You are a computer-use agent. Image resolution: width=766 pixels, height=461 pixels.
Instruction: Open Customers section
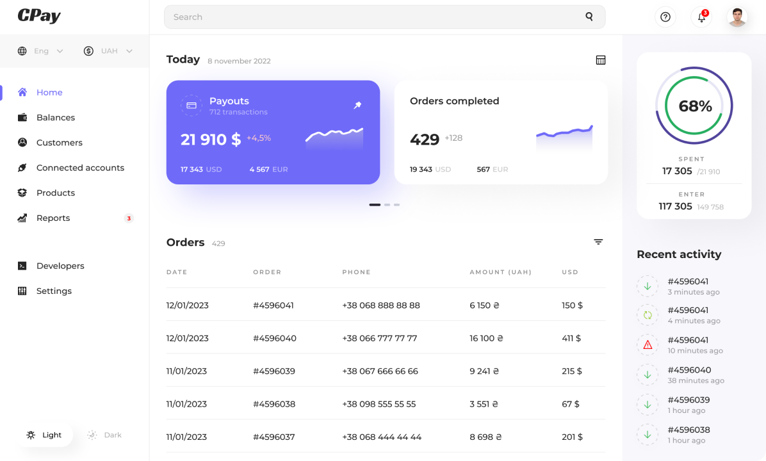pyautogui.click(x=59, y=143)
